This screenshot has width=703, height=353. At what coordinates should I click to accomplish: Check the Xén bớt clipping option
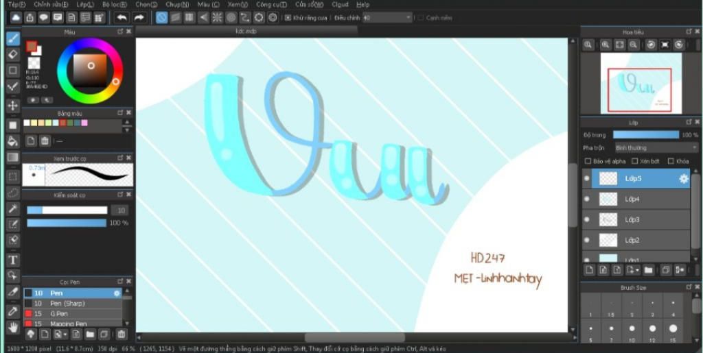(x=634, y=161)
